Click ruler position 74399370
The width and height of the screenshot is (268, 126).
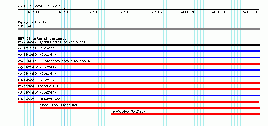250,12
